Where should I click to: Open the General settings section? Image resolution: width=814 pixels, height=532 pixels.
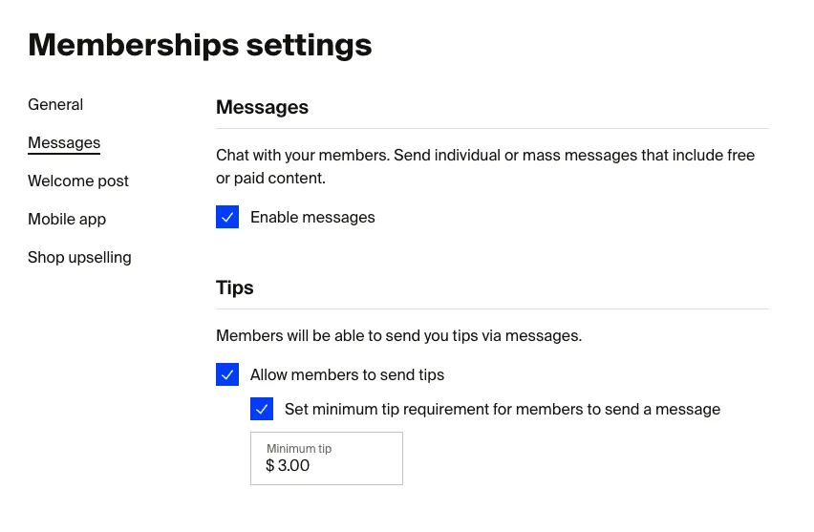coord(55,105)
